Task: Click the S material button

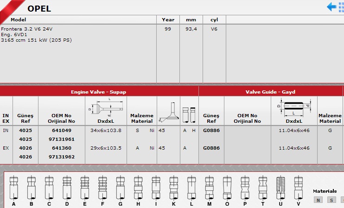Action: click(x=331, y=200)
